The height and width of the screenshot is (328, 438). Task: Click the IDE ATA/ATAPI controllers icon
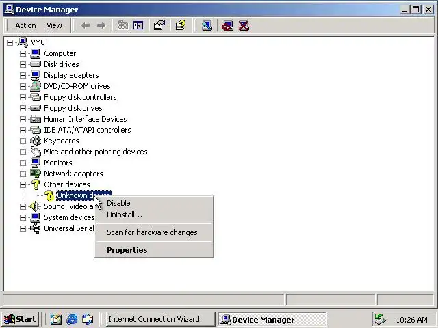tap(36, 130)
